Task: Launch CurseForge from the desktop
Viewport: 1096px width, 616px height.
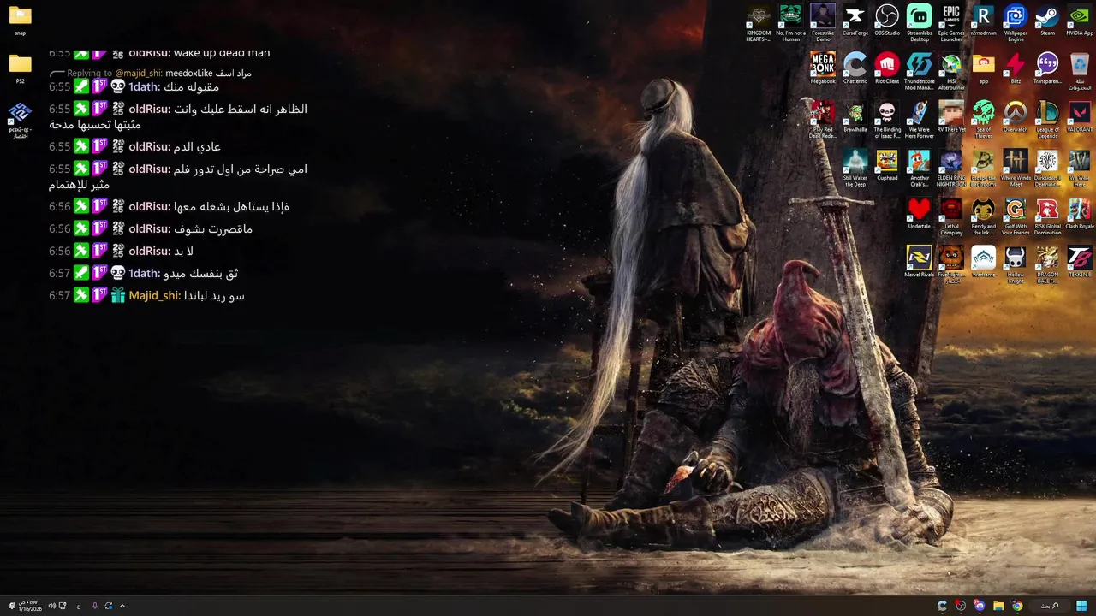Action: tap(855, 21)
